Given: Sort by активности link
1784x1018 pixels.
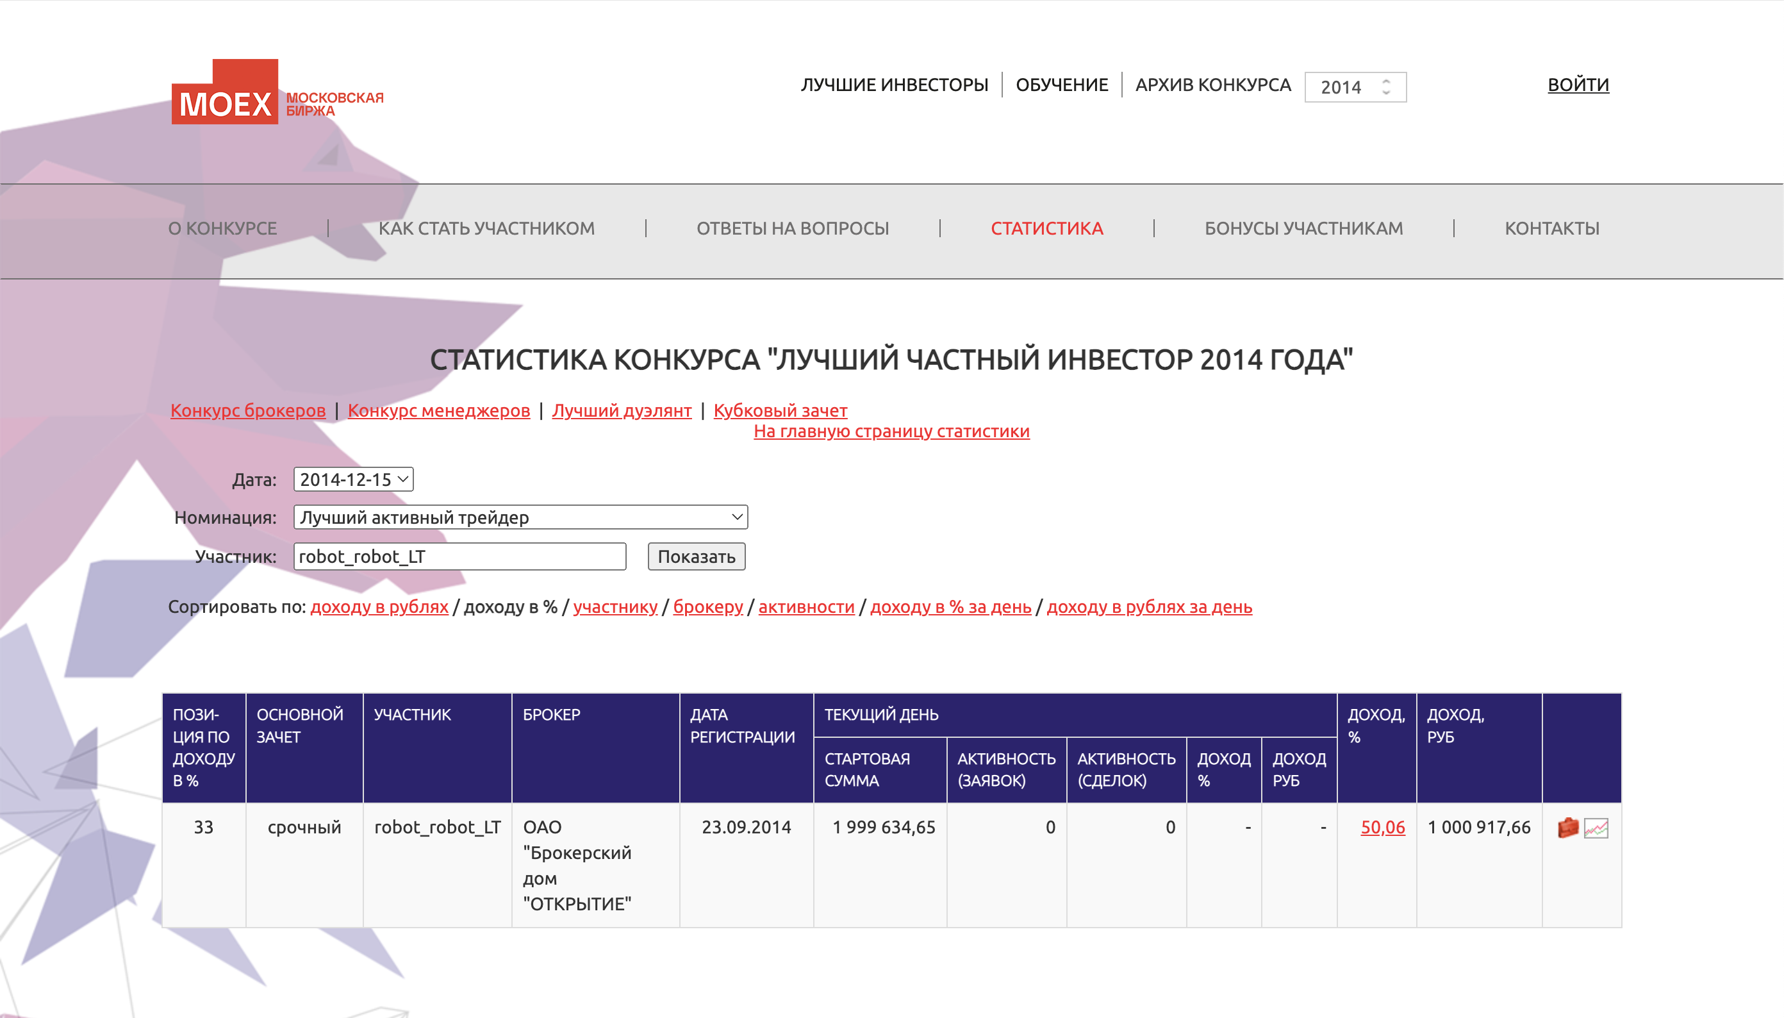Looking at the screenshot, I should [x=805, y=606].
